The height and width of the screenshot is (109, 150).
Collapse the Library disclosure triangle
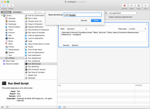coord(2,15)
